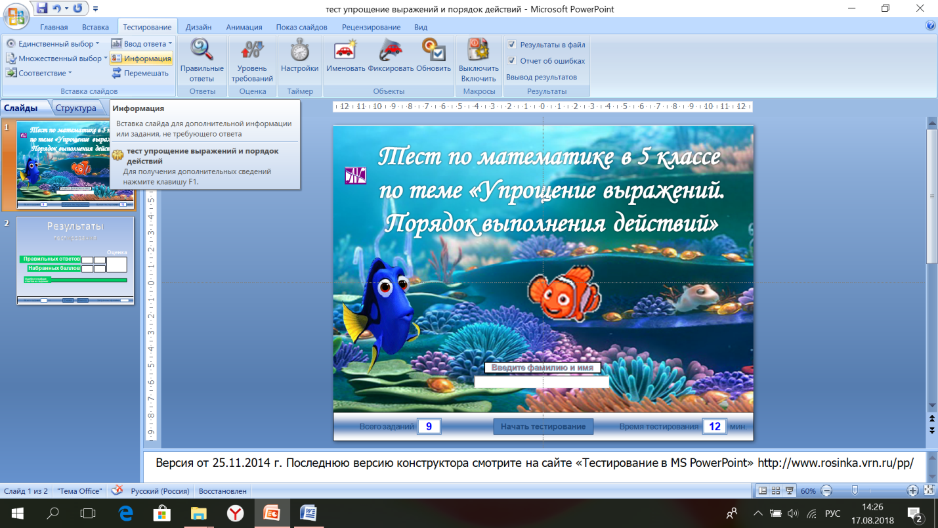Start Slide Show view from status bar
938x528 pixels.
pyautogui.click(x=790, y=491)
